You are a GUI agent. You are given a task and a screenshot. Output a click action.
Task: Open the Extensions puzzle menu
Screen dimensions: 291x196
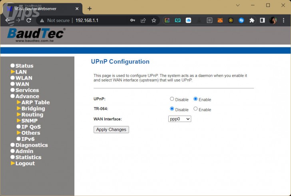click(252, 20)
